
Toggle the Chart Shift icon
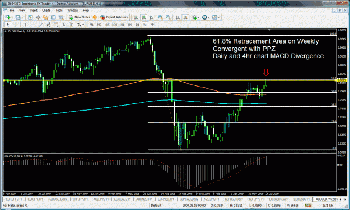[x=185, y=17]
